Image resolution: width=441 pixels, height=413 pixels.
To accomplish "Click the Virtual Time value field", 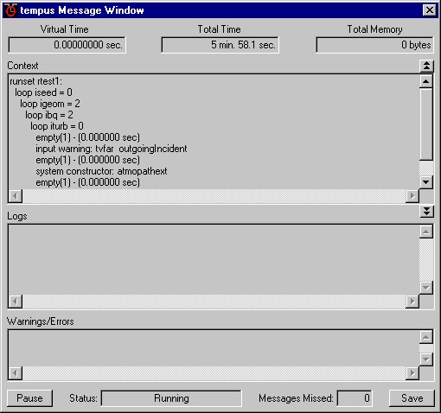I will [x=67, y=45].
